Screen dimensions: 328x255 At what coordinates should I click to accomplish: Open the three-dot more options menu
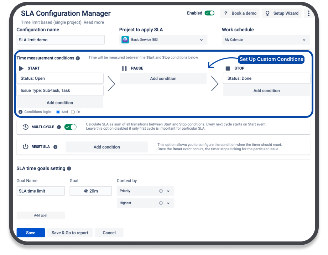pos(308,14)
